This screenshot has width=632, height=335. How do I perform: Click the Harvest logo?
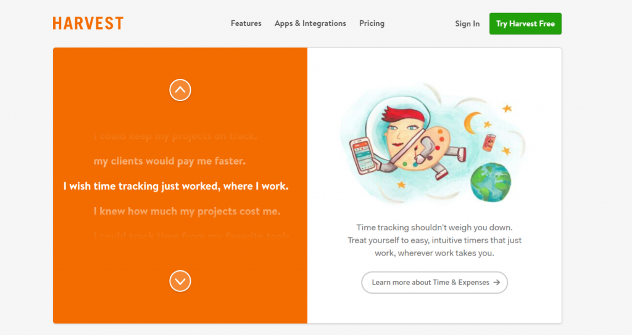point(88,23)
